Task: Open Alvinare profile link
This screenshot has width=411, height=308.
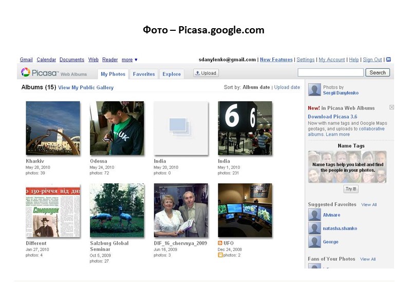Action: pos(331,215)
